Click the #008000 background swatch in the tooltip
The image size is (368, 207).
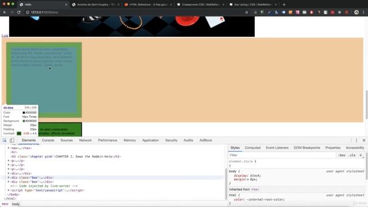click(x=24, y=121)
